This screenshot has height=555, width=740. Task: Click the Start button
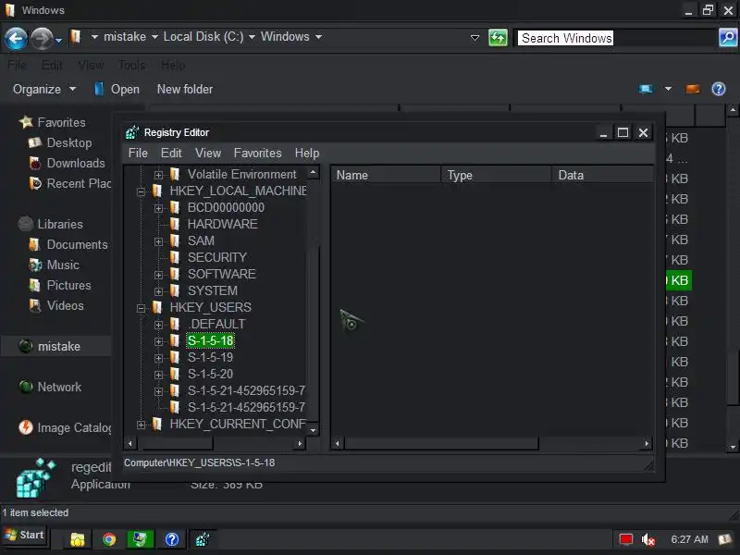[25, 535]
